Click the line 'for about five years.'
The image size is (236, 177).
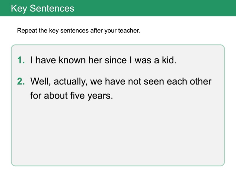[71, 96]
